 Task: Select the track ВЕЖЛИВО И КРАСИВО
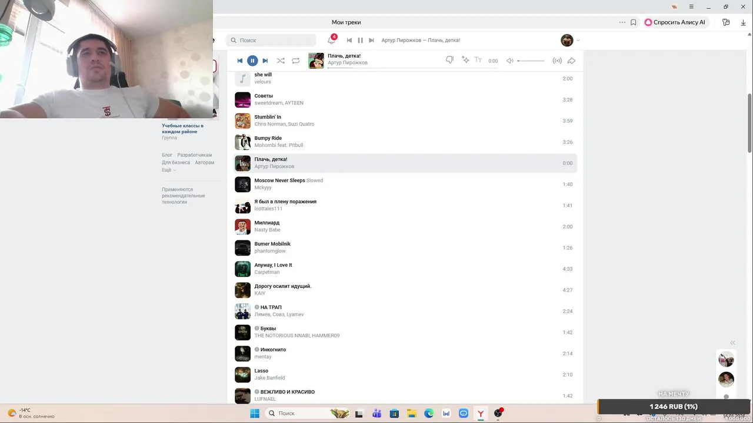405,395
